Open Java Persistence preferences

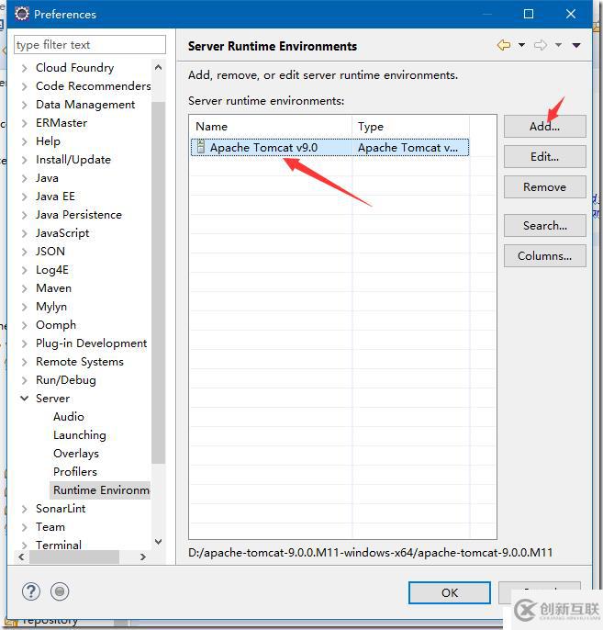pyautogui.click(x=78, y=215)
